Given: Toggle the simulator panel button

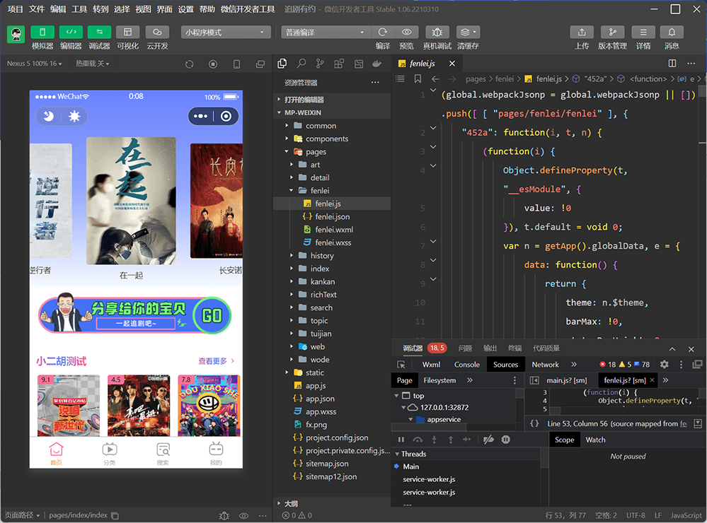Looking at the screenshot, I should click(42, 33).
